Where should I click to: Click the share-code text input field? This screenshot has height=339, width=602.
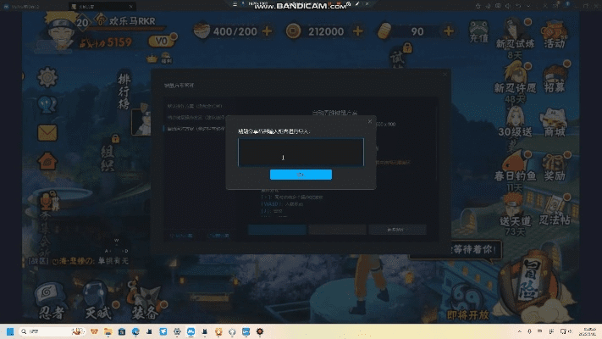click(x=301, y=153)
